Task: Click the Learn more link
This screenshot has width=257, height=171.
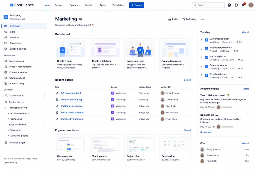Action: [9, 163]
